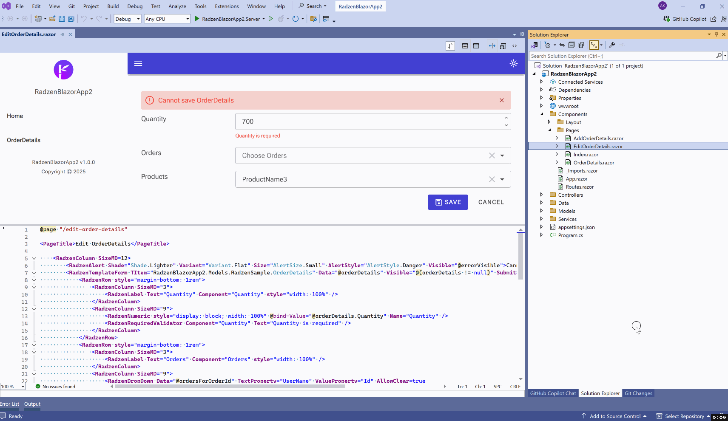Select the vertical split layout icon
The width and height of the screenshot is (728, 421).
[x=476, y=46]
